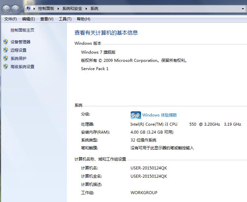Click the 5.9 rating score badge
The height and width of the screenshot is (202, 247).
click(x=136, y=115)
